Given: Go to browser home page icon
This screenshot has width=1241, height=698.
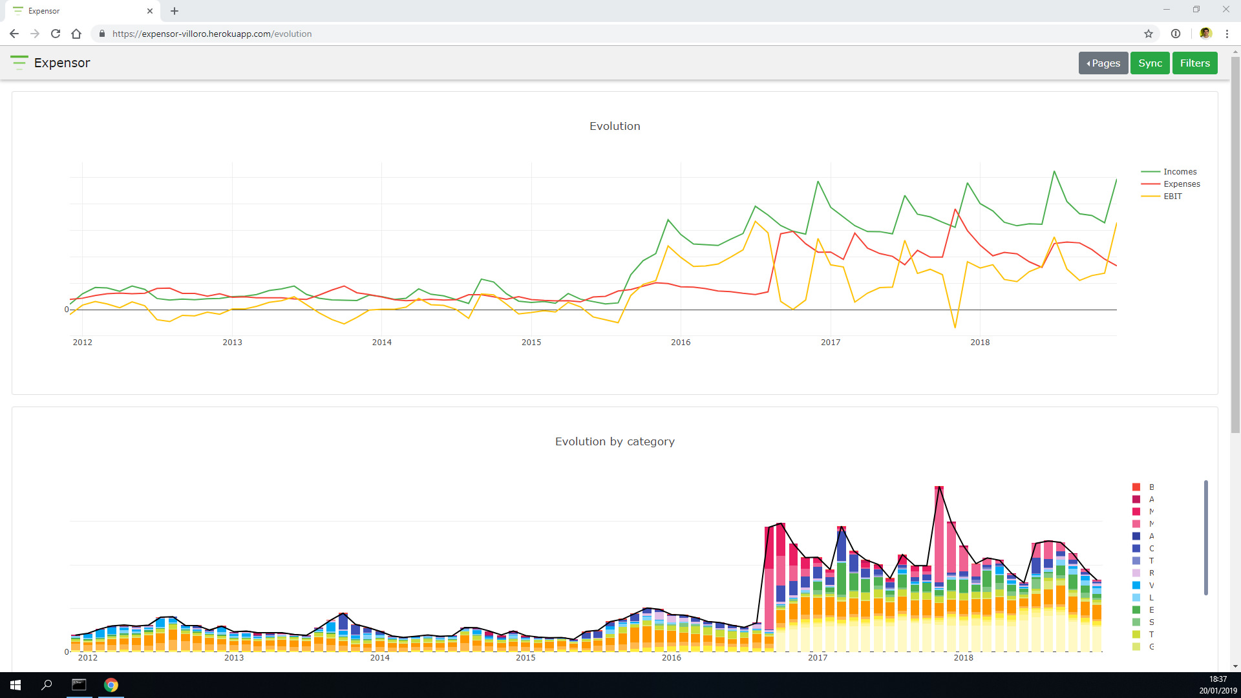Looking at the screenshot, I should point(76,34).
